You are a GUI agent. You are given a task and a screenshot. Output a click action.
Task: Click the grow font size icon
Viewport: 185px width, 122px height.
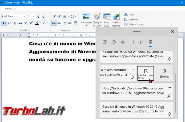(38, 16)
